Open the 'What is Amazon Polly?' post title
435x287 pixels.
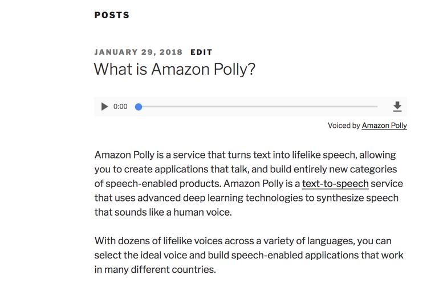(174, 69)
